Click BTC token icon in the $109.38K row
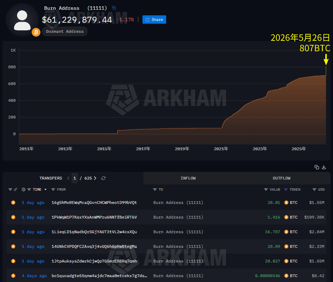Viewport: 333px width, 282px height. (x=286, y=217)
